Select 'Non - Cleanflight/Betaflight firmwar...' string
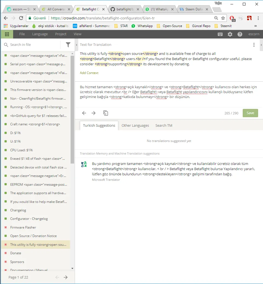The image size is (263, 284). 36,99
